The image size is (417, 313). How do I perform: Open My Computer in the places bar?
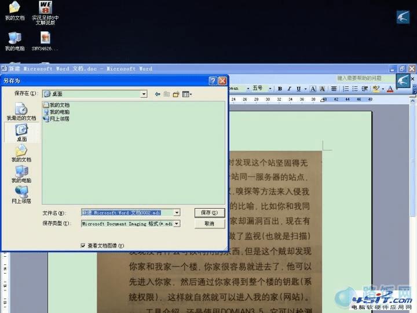coord(21,174)
